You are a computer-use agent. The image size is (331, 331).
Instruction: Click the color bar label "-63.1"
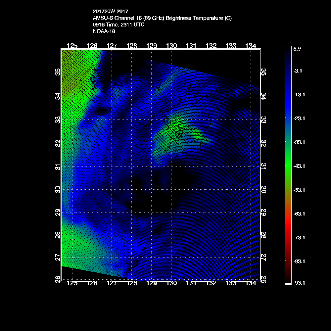click(299, 214)
